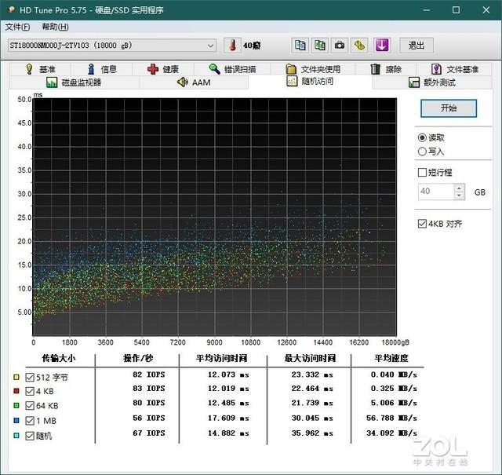502x475 pixels.
Task: Click the 传输大小 column header
Action: 58,358
